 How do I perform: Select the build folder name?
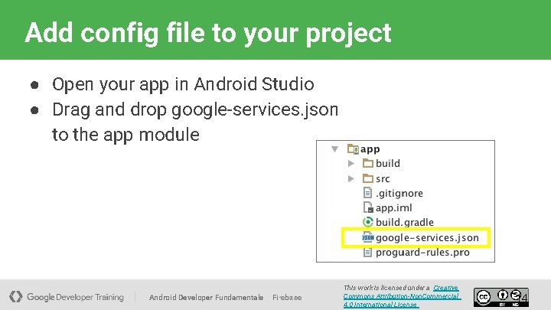pyautogui.click(x=388, y=164)
